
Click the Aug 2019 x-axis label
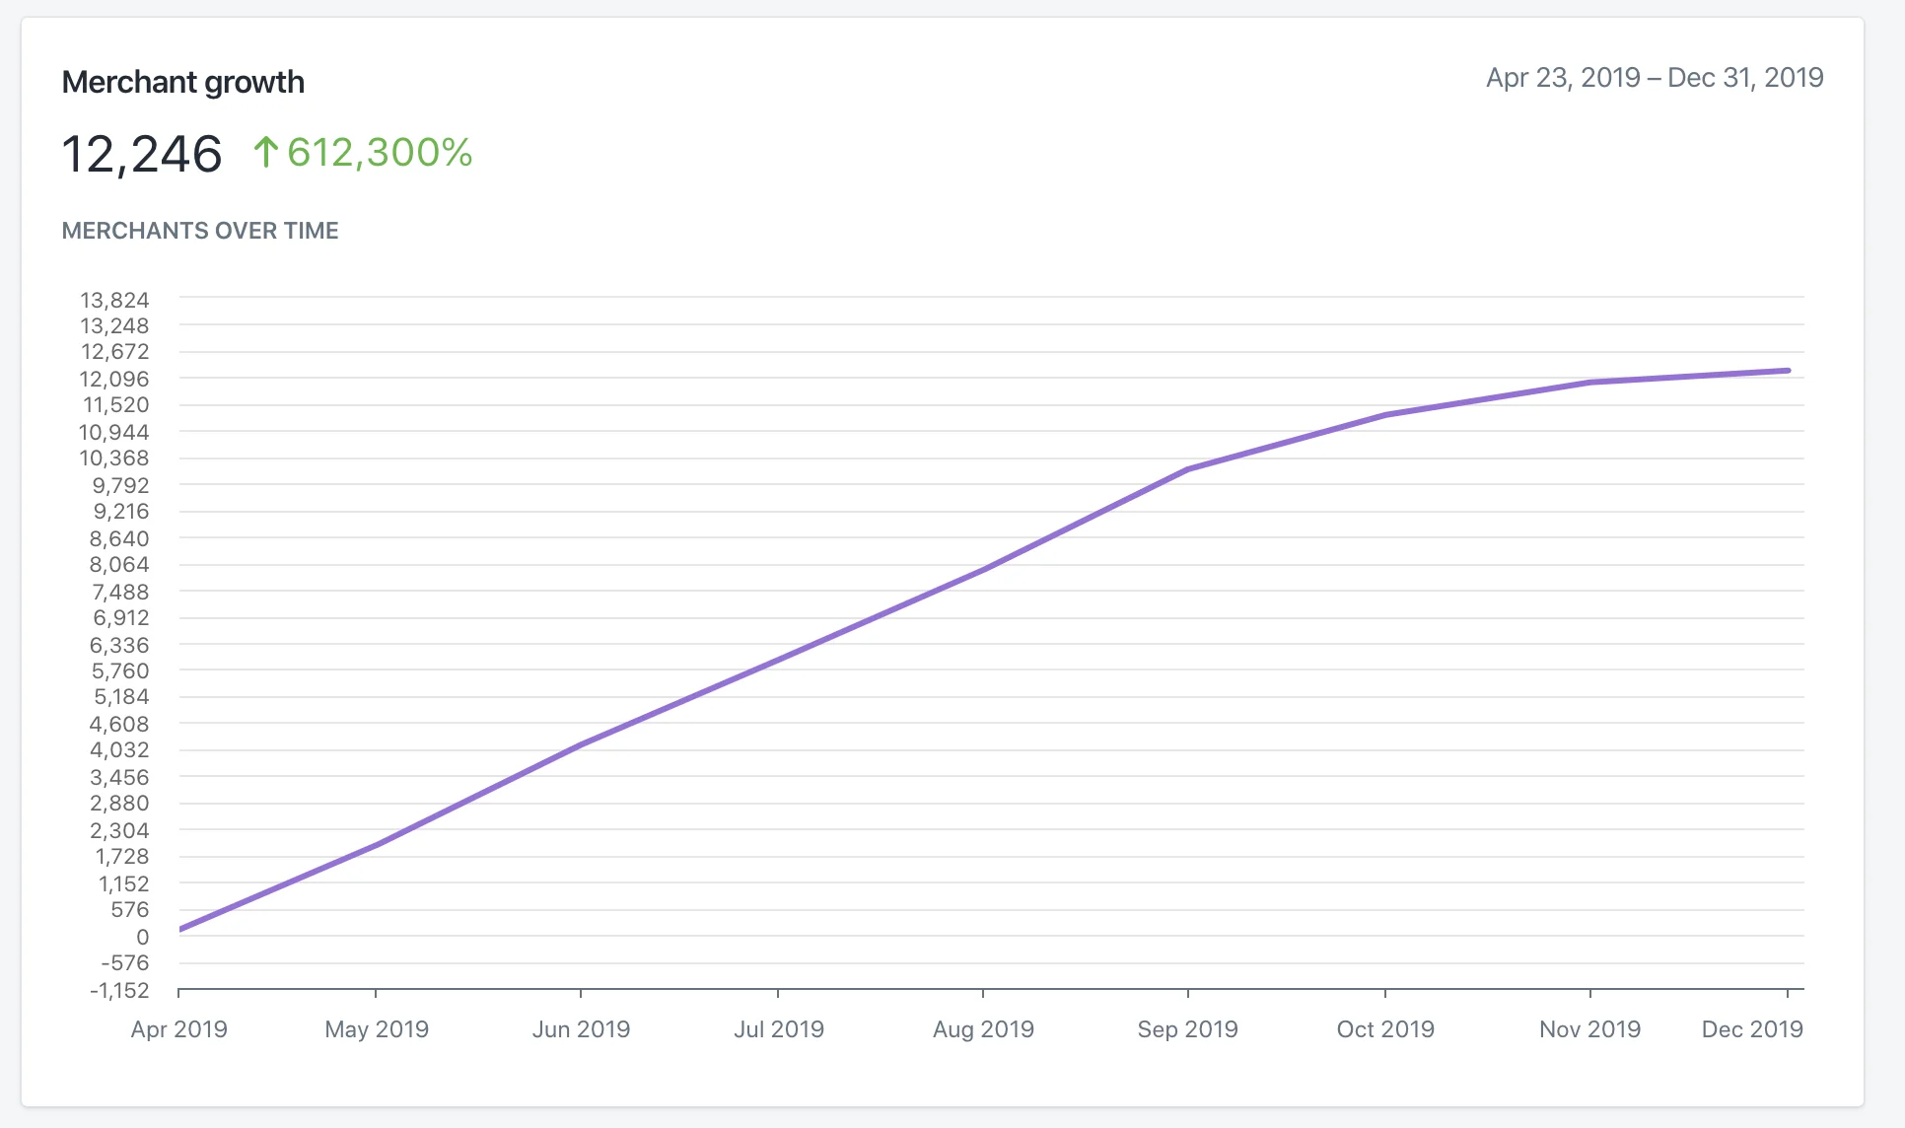pos(983,1029)
